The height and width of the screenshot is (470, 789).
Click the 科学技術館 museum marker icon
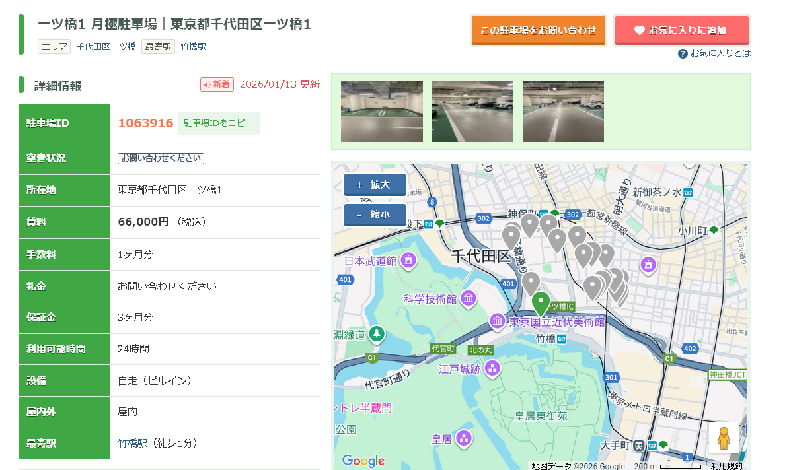(x=469, y=298)
